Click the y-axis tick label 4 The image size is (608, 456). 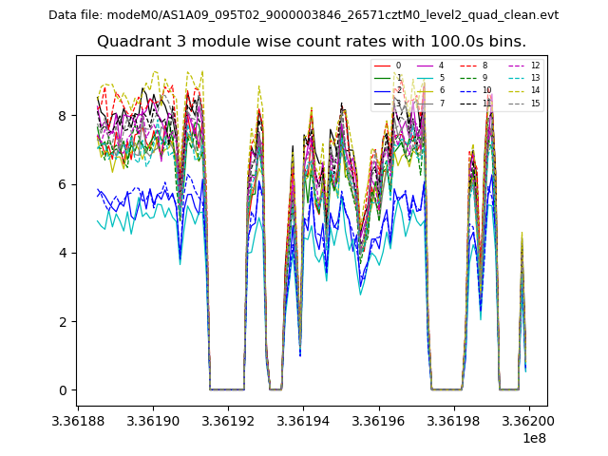pyautogui.click(x=64, y=254)
